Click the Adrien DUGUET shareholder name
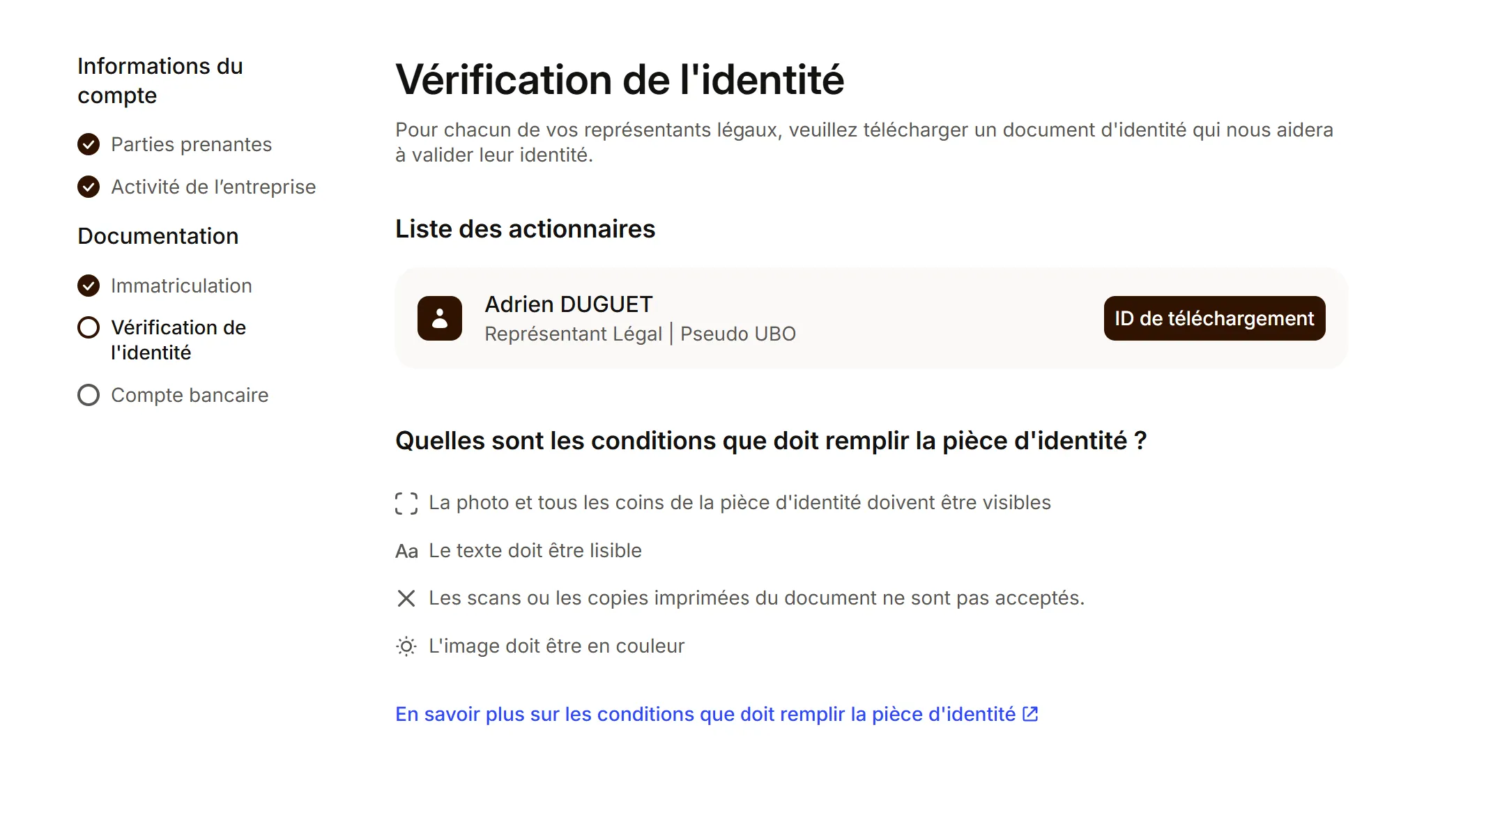 click(569, 304)
